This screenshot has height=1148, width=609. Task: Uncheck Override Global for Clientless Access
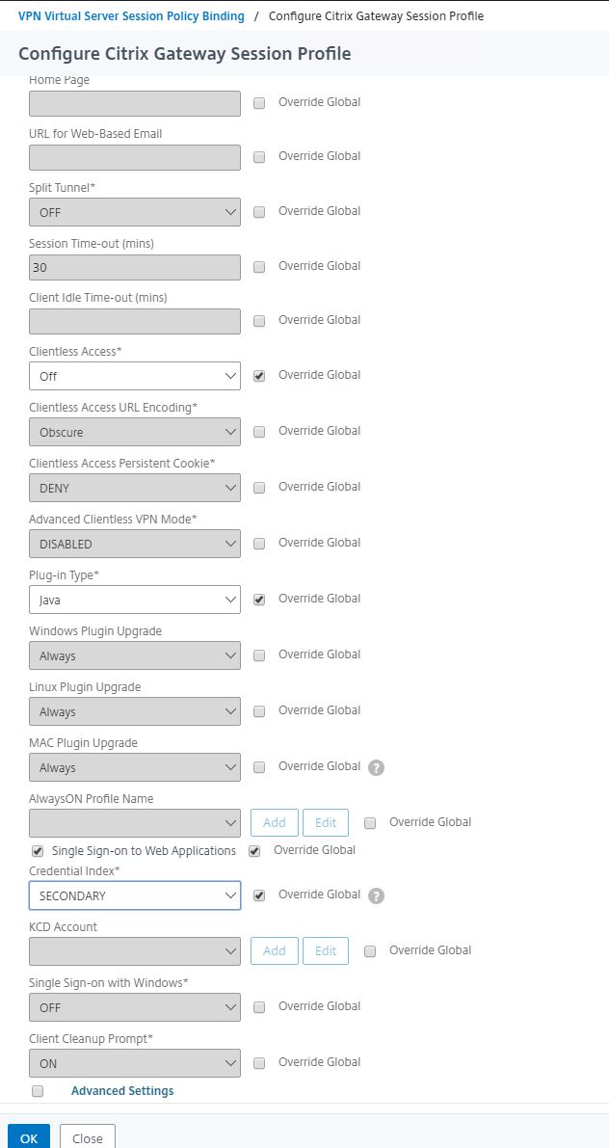pos(259,376)
